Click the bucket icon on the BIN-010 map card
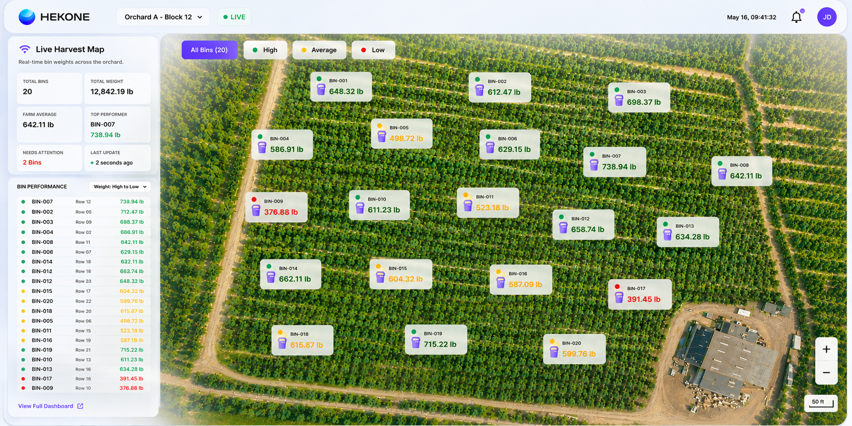 coord(360,208)
